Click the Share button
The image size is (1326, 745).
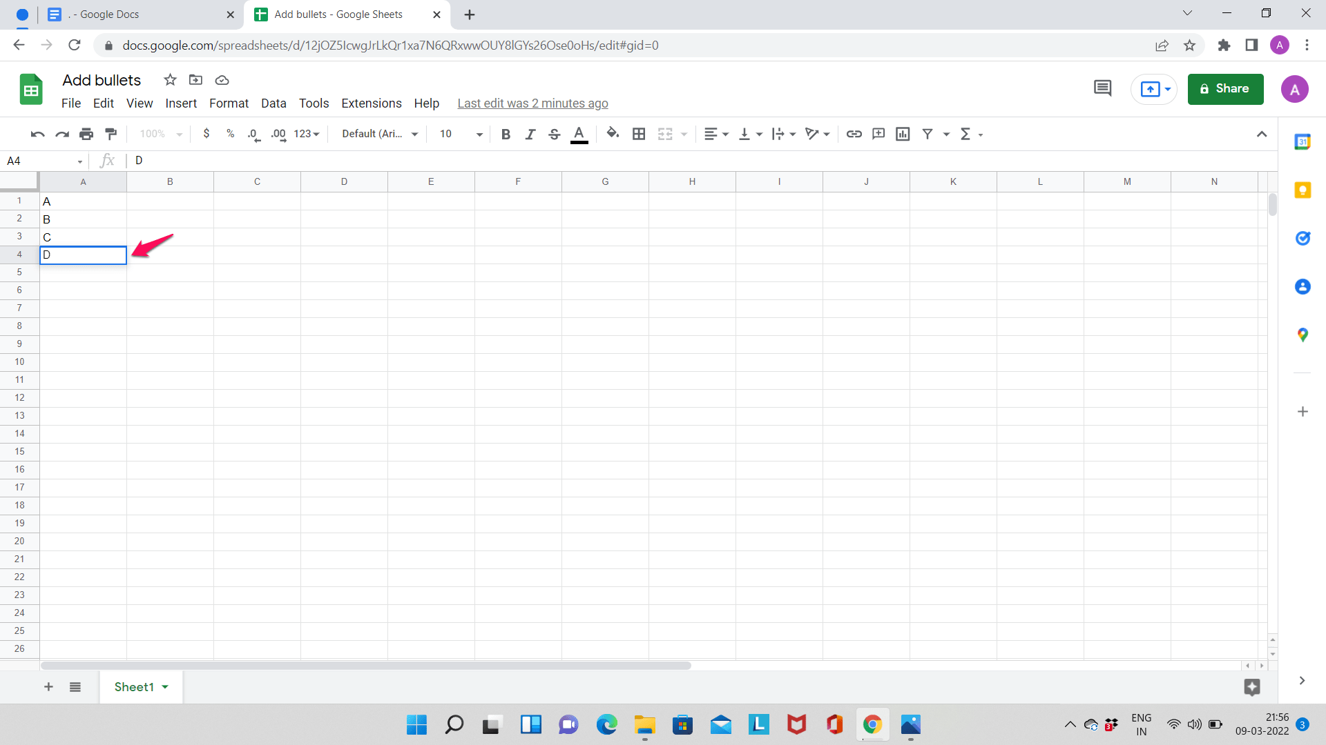click(x=1226, y=88)
